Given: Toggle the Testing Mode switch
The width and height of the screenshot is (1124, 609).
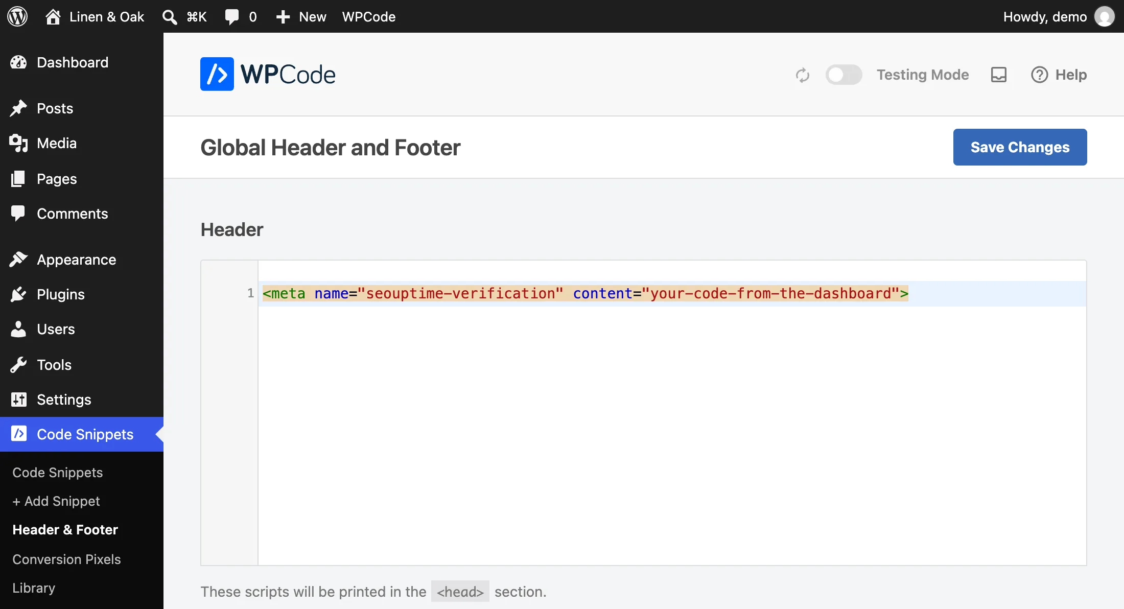Looking at the screenshot, I should [x=844, y=75].
